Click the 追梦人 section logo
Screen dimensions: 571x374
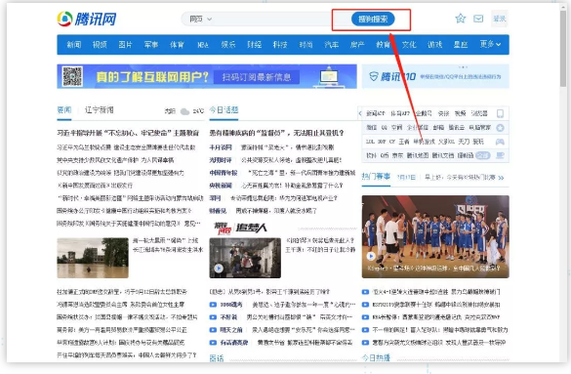(240, 228)
